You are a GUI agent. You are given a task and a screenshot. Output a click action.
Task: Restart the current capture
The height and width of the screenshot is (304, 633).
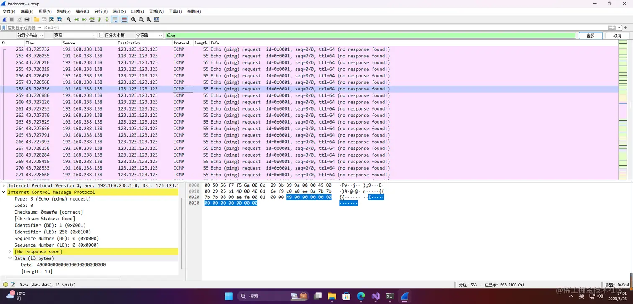(19, 20)
